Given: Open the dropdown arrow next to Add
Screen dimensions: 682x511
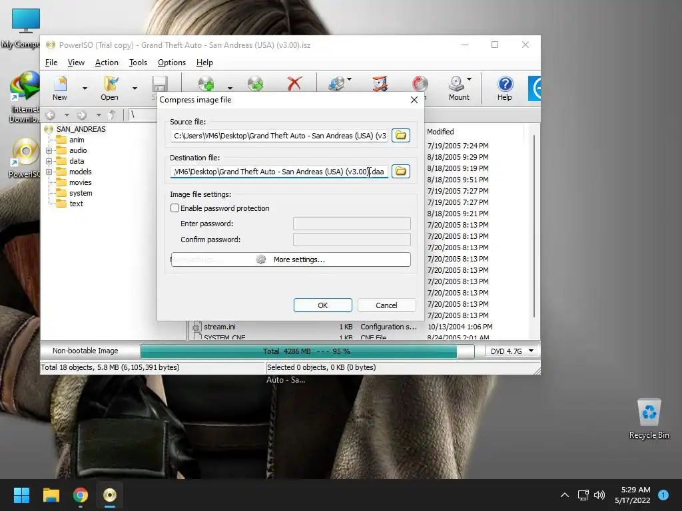Looking at the screenshot, I should (x=230, y=88).
